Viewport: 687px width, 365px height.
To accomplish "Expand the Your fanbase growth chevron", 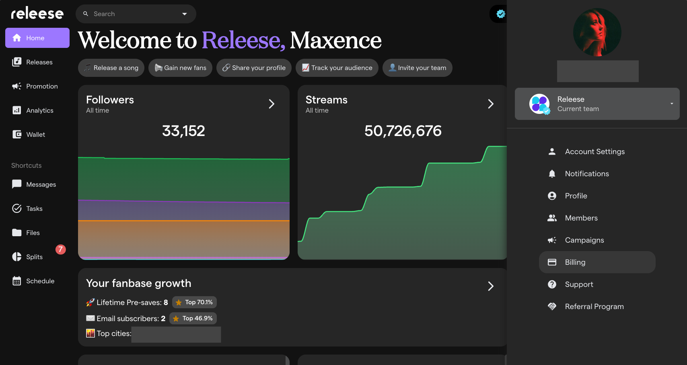I will coord(491,286).
